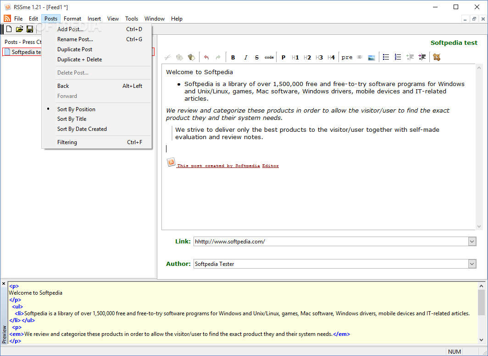The image size is (488, 356).
Task: Toggle Italic formatting
Action: (245, 57)
